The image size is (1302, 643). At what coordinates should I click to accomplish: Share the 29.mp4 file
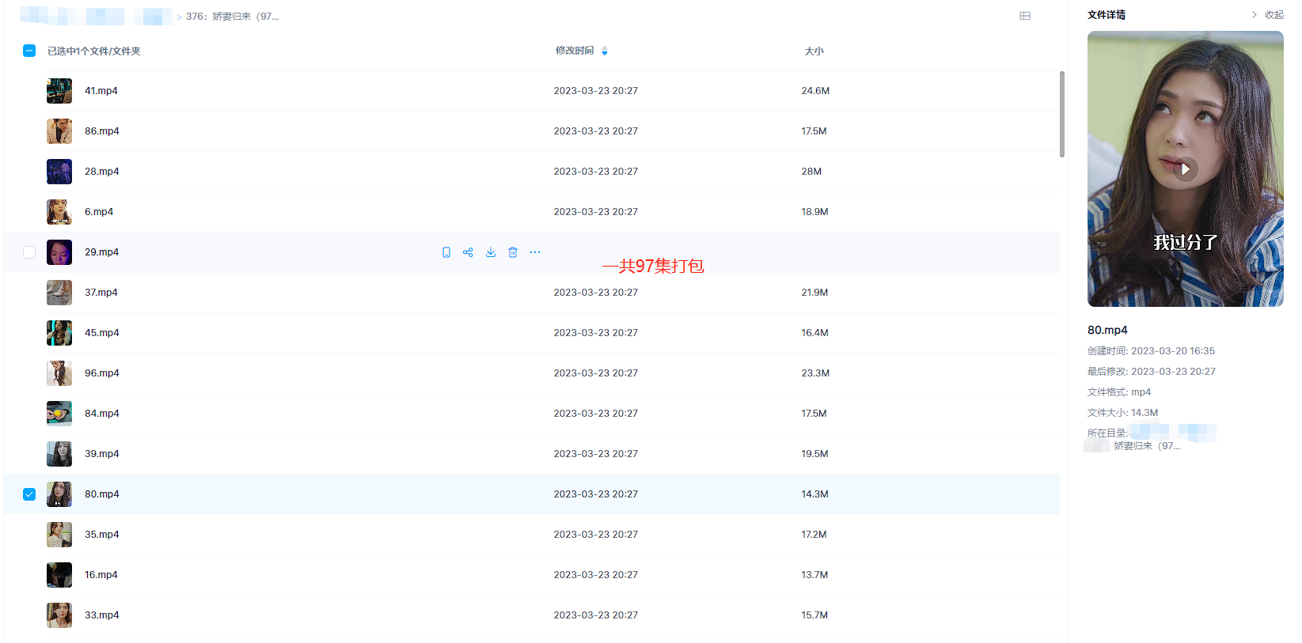point(469,252)
